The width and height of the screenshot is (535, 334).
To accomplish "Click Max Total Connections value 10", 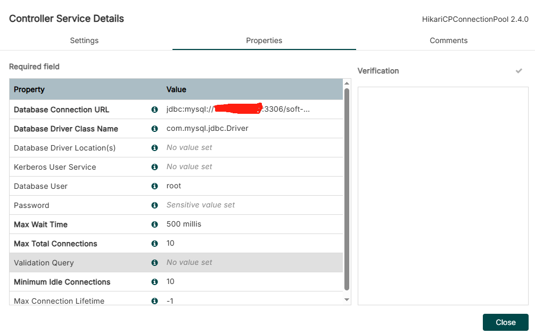I will pyautogui.click(x=170, y=243).
